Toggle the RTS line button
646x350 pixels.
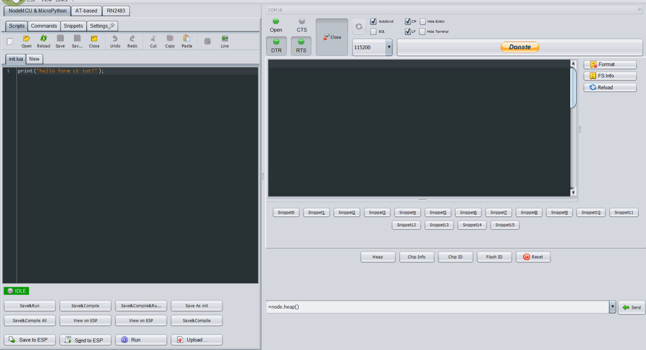tap(302, 46)
